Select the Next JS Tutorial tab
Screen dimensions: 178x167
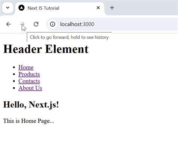pyautogui.click(x=60, y=8)
